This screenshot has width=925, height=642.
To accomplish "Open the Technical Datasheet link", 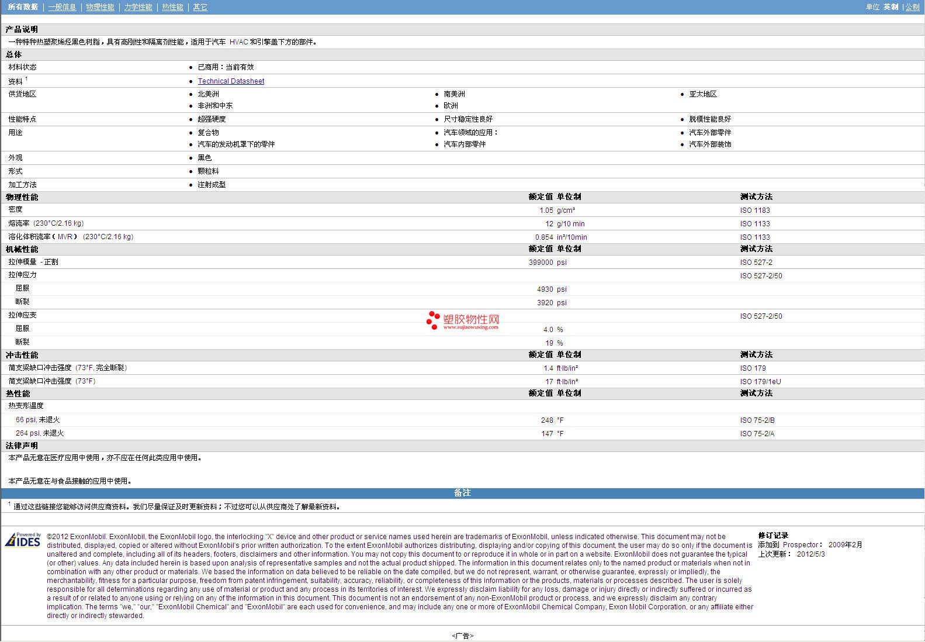I will point(231,81).
